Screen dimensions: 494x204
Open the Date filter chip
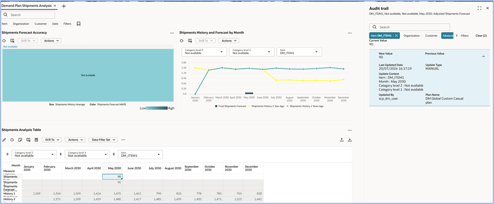pyautogui.click(x=55, y=24)
